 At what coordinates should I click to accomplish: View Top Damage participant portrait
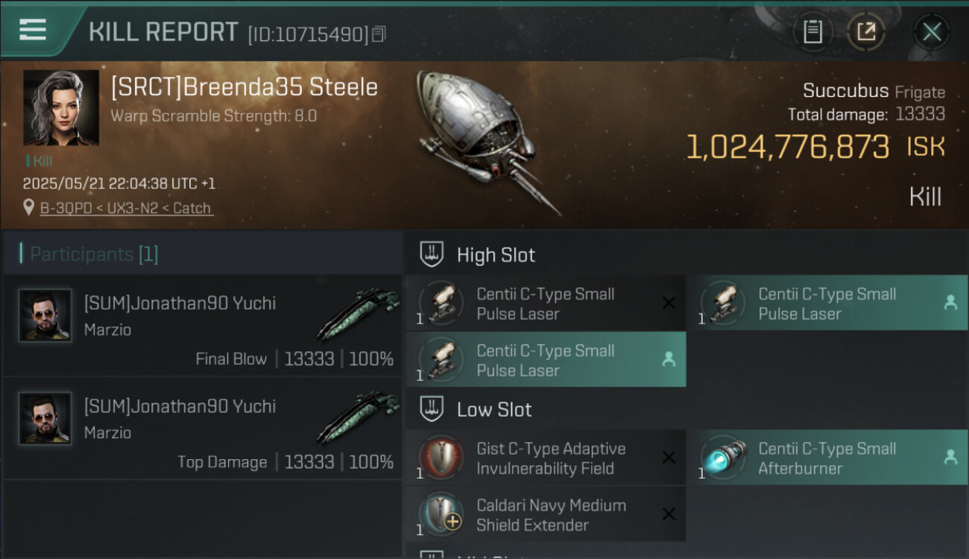point(45,418)
